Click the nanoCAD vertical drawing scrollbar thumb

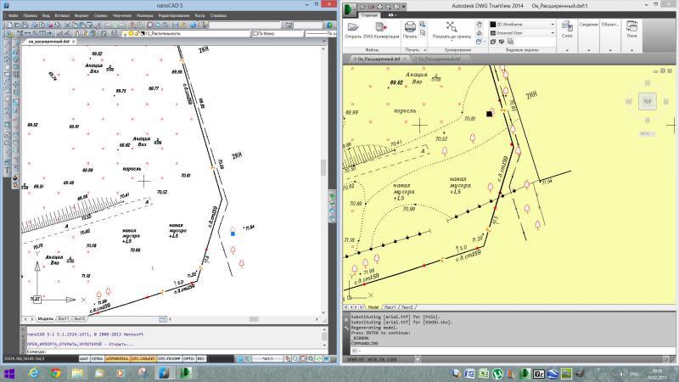click(323, 167)
